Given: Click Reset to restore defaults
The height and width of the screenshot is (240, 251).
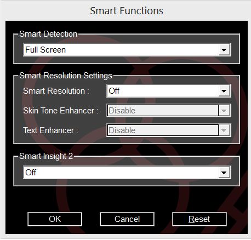Looking at the screenshot, I should point(199,219).
